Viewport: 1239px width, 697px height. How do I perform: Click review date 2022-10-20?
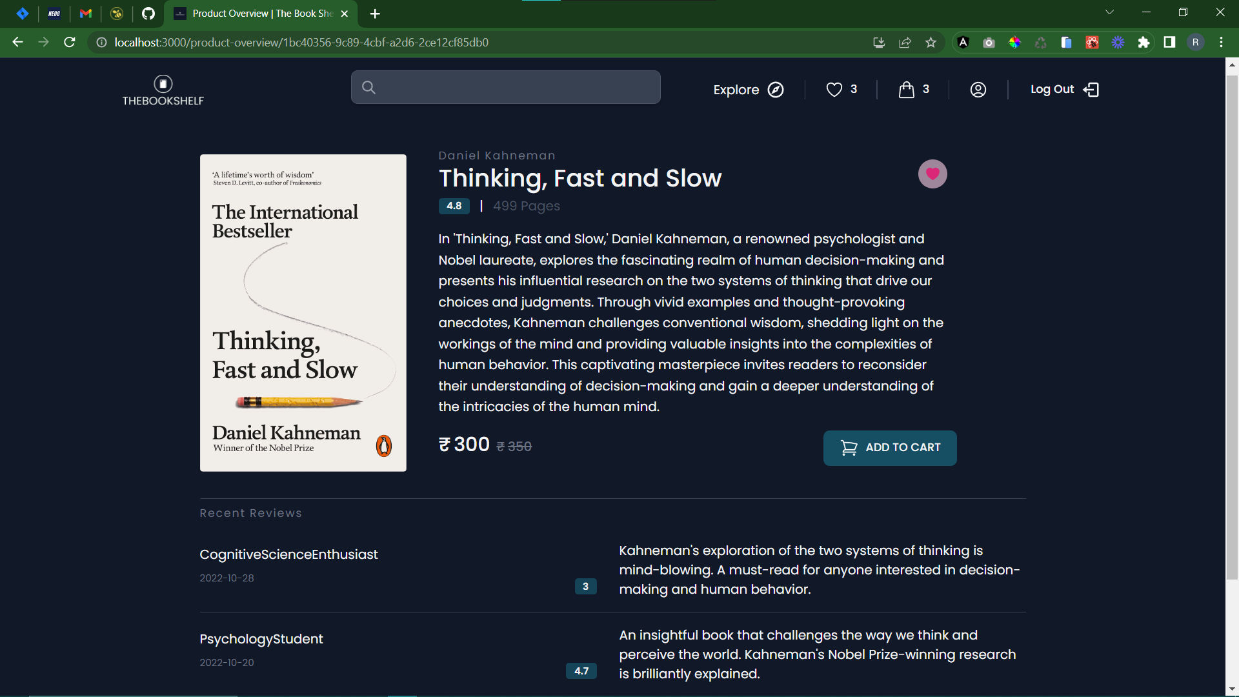pos(227,663)
